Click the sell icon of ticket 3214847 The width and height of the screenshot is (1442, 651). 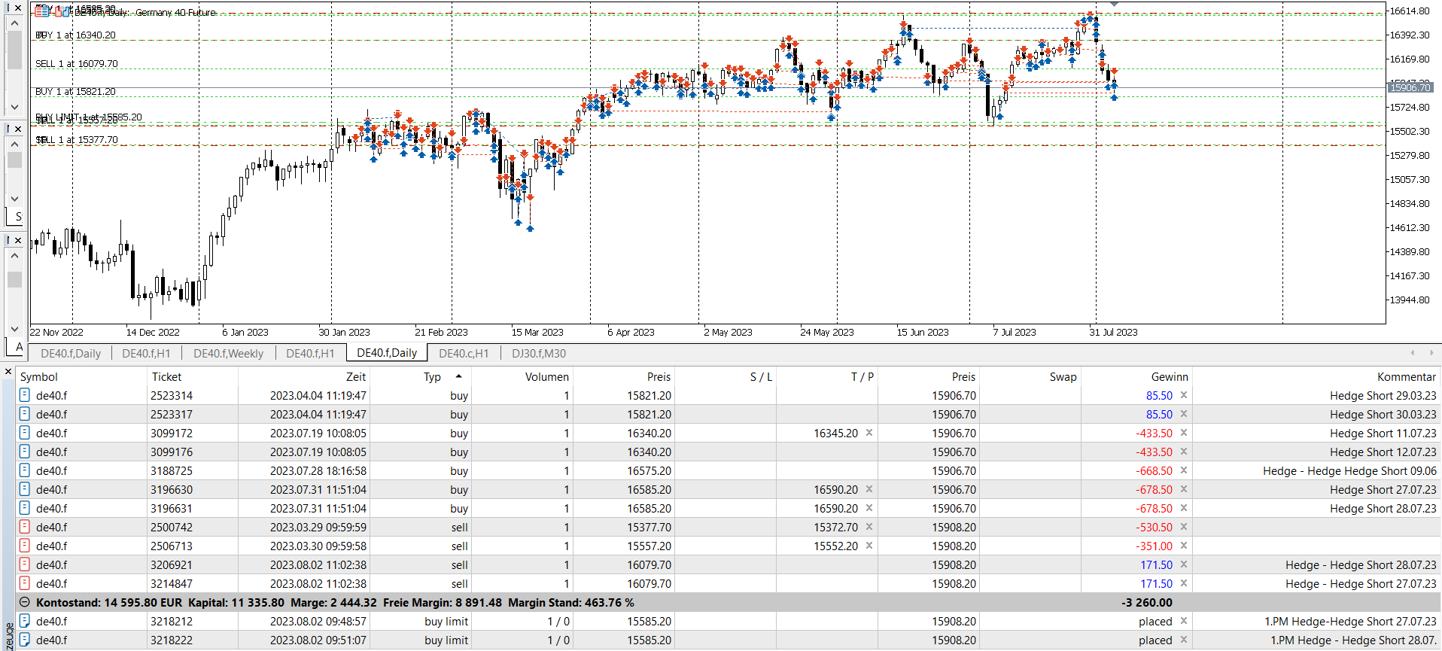pos(24,583)
